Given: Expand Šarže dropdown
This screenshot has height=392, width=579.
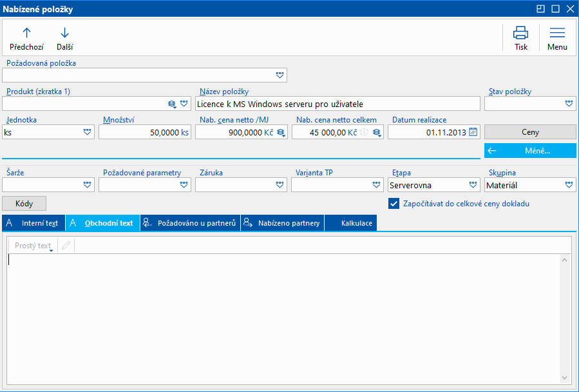Looking at the screenshot, I should pyautogui.click(x=87, y=185).
